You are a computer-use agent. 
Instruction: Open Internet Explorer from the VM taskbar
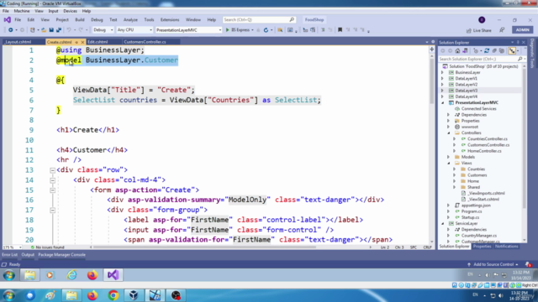click(x=71, y=275)
